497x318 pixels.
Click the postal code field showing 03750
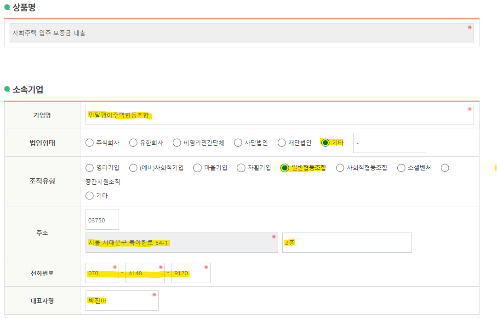pyautogui.click(x=102, y=220)
